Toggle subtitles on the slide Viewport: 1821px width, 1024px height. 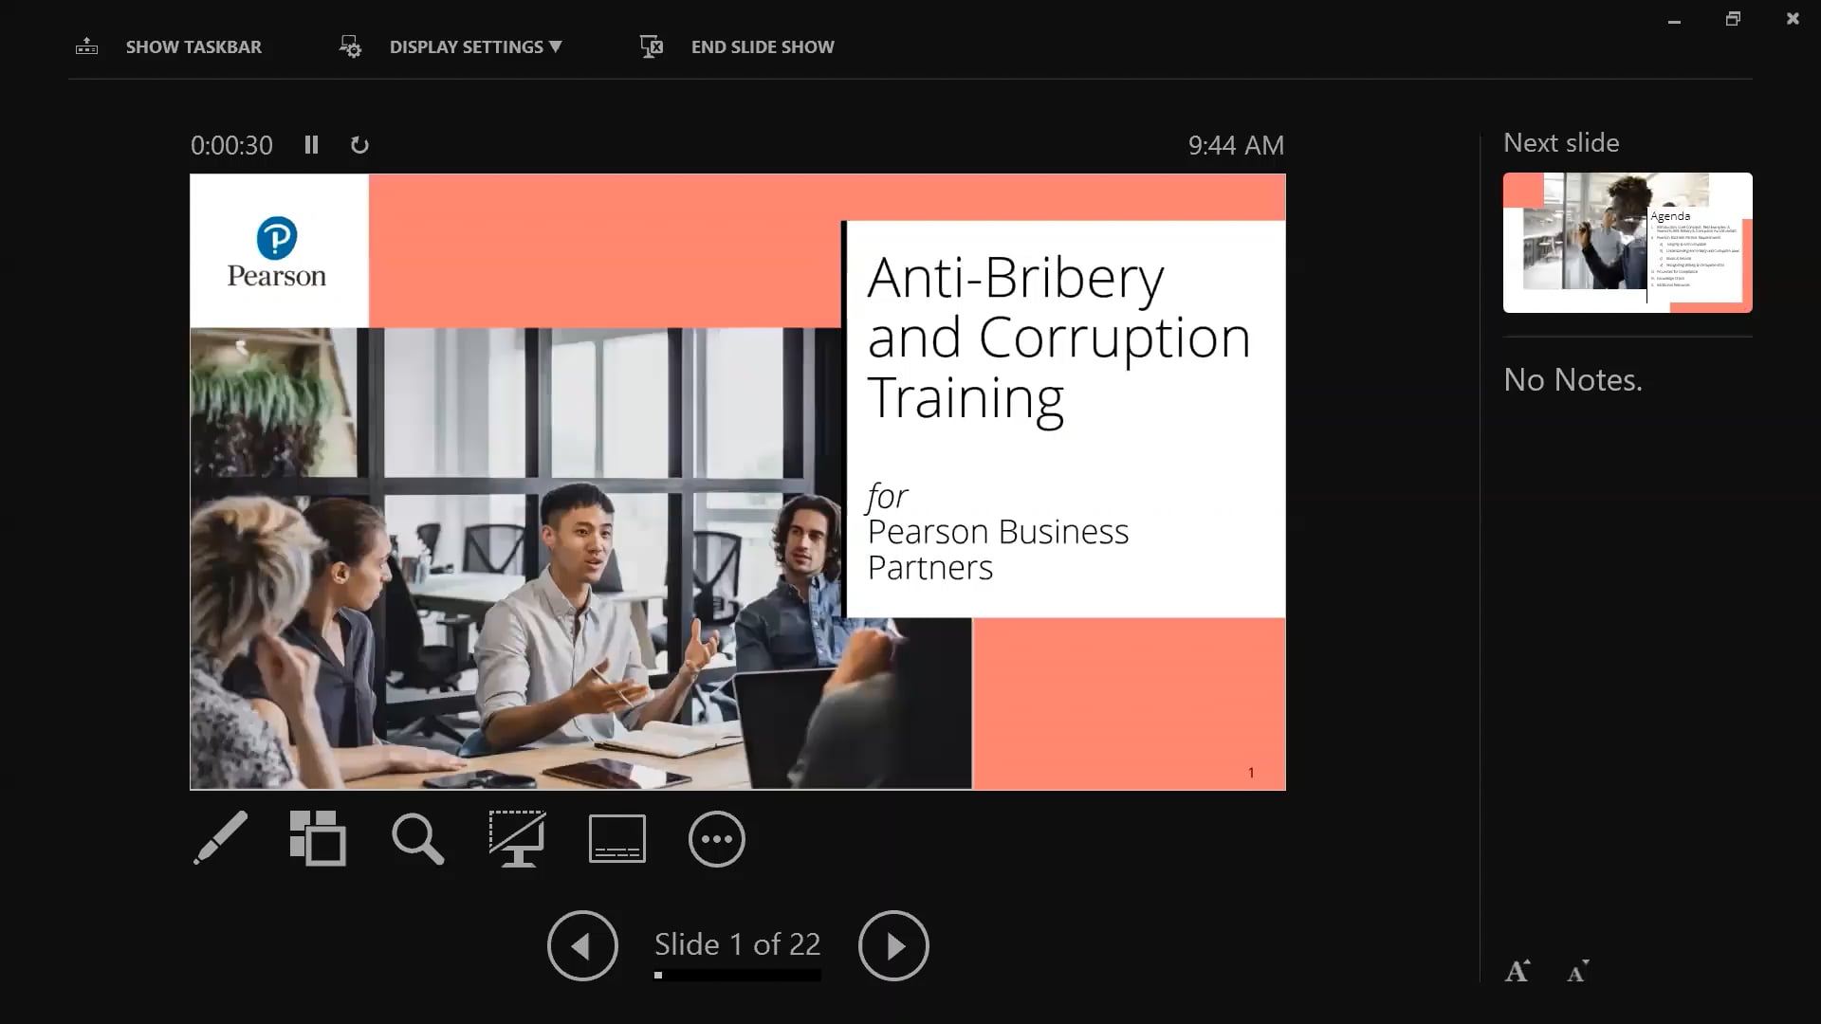pyautogui.click(x=617, y=839)
